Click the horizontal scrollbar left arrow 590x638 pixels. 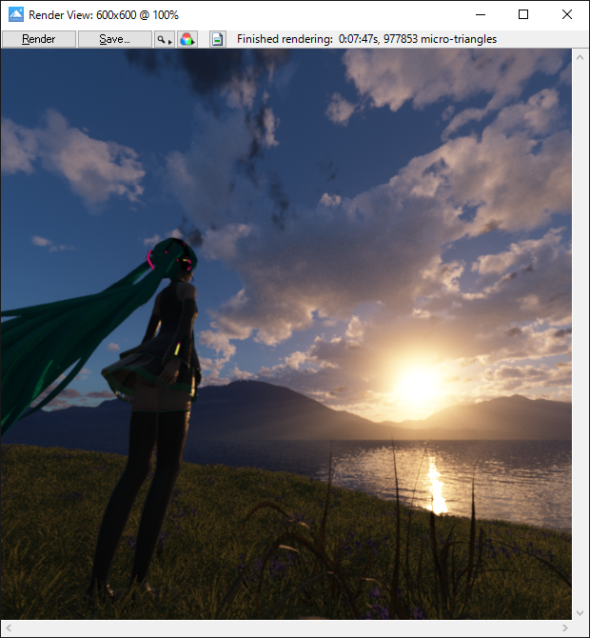9,628
